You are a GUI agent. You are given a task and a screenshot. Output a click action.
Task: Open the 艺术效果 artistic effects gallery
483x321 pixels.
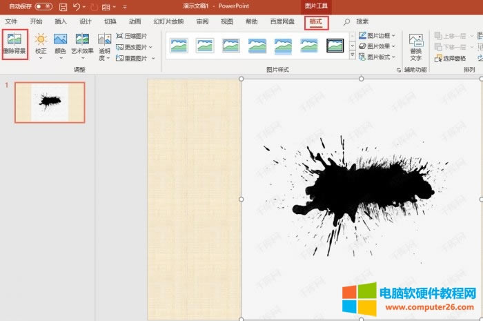pyautogui.click(x=83, y=40)
